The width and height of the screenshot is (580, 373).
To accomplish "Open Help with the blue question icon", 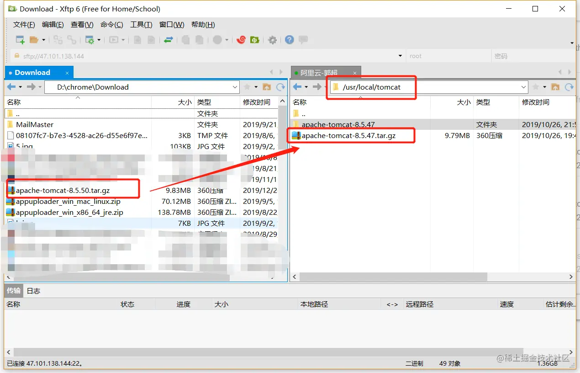I will coord(289,40).
